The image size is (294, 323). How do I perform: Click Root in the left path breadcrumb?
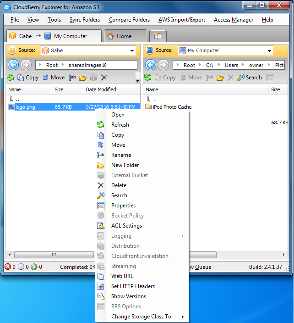pos(52,65)
